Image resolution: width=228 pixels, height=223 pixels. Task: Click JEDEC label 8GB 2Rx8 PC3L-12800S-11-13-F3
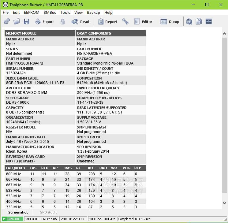pos(35,83)
